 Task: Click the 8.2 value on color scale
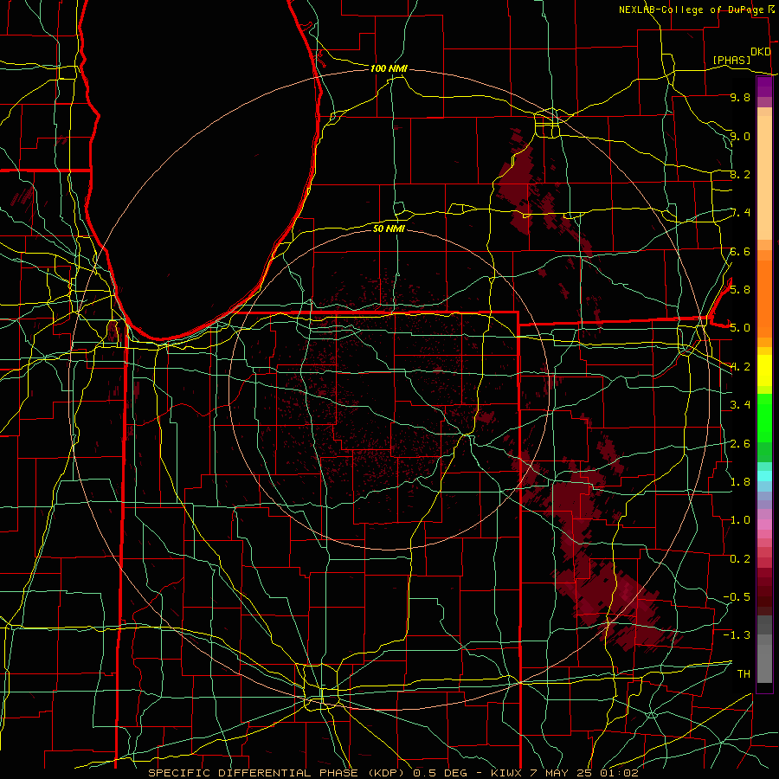point(740,174)
